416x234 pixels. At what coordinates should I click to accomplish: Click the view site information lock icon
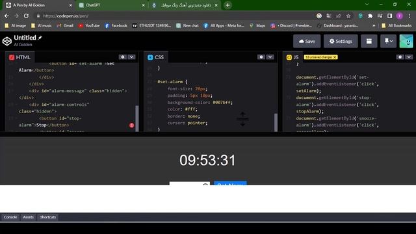point(38,16)
